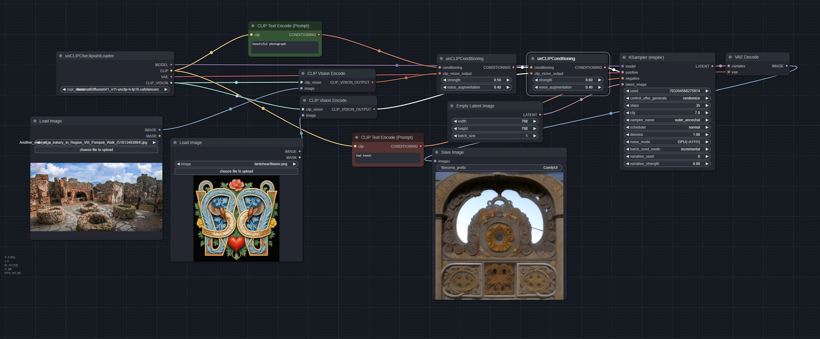Click choose file to upload under birdsheartflower.png
Image resolution: width=820 pixels, height=339 pixels.
click(x=236, y=172)
